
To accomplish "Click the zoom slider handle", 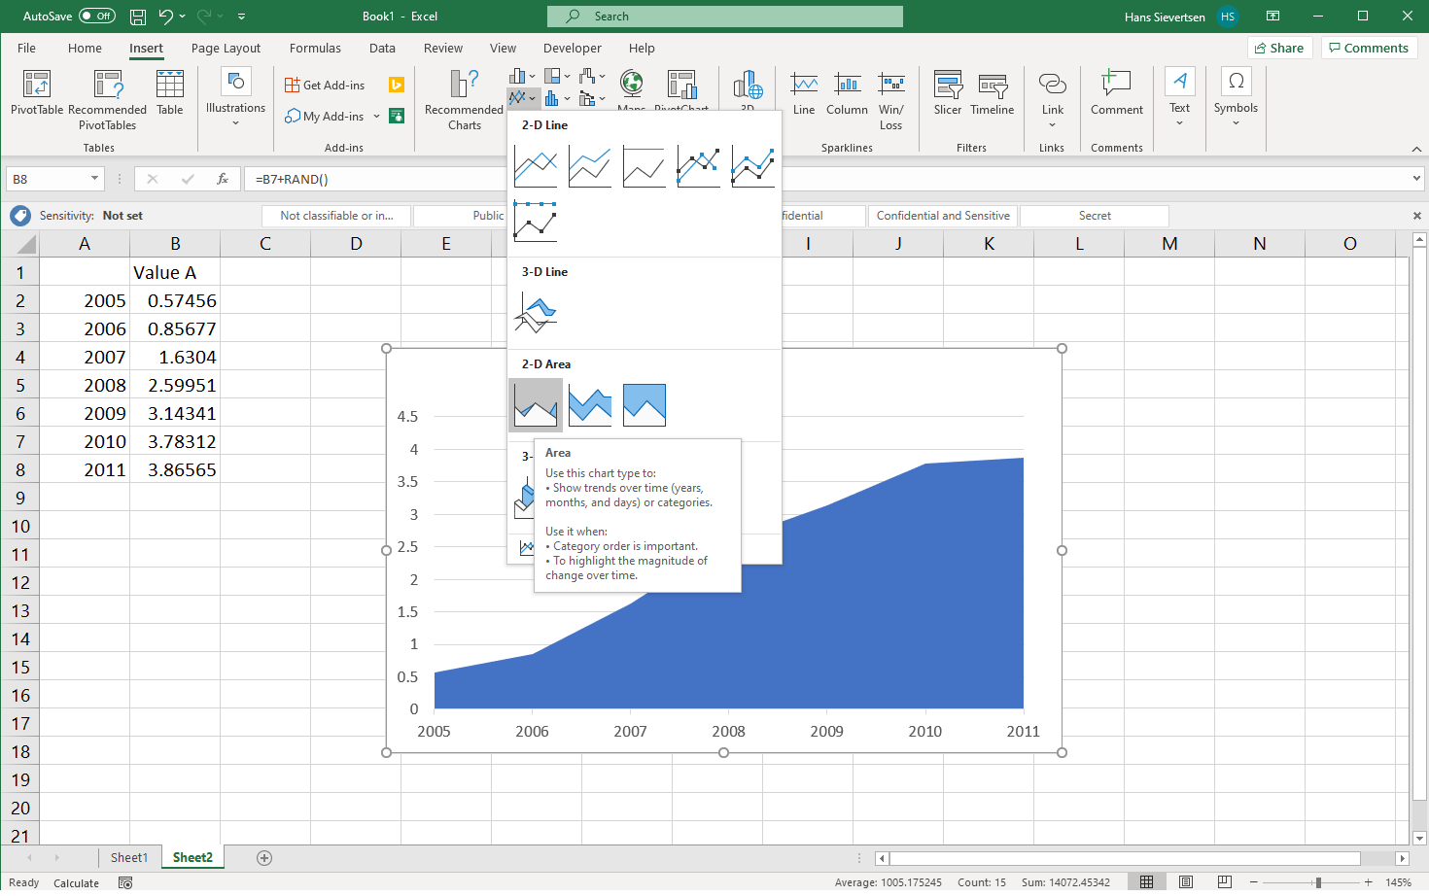I will point(1318,882).
